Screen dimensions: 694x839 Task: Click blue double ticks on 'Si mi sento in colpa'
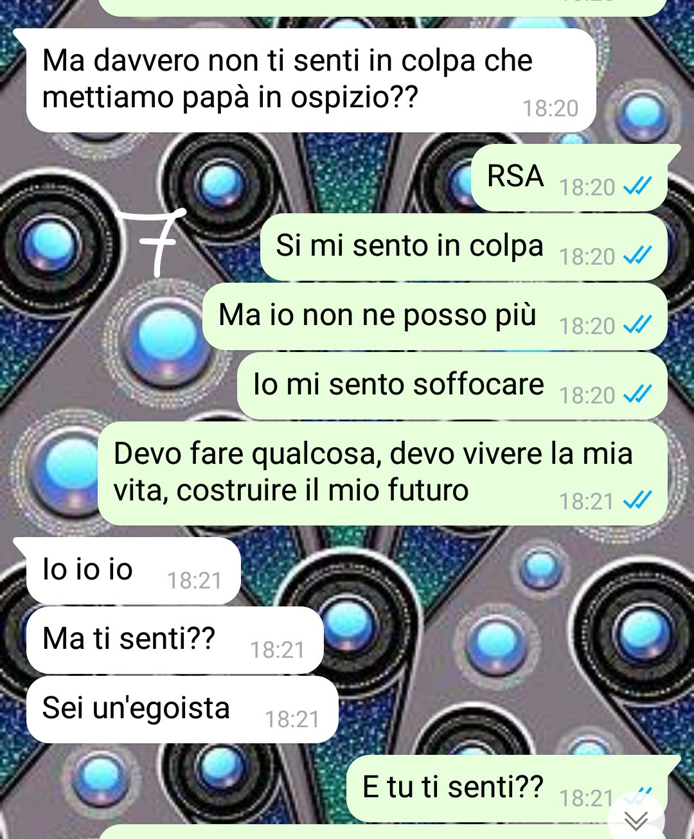[x=638, y=256]
